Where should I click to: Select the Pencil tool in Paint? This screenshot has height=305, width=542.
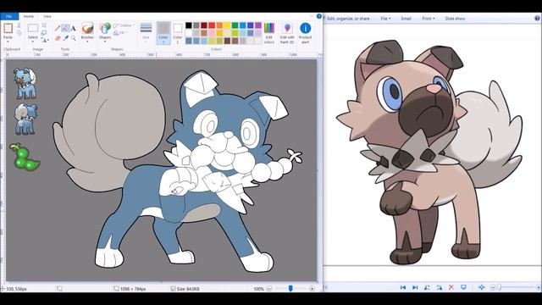pyautogui.click(x=58, y=28)
